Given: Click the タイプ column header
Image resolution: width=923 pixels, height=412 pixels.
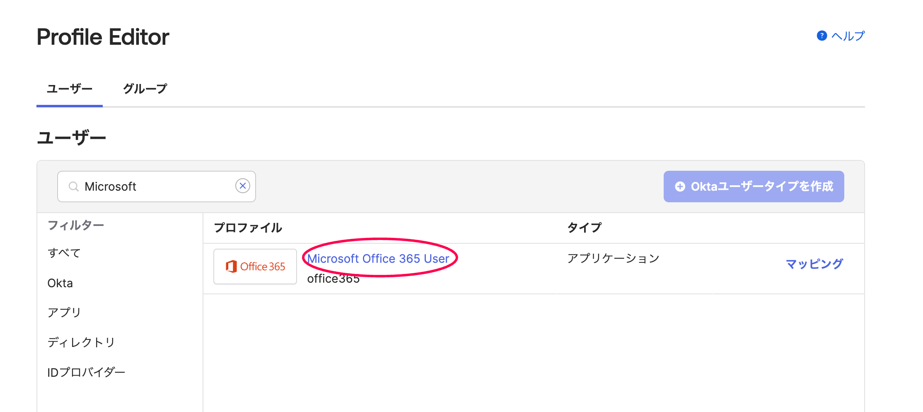Looking at the screenshot, I should (x=584, y=228).
